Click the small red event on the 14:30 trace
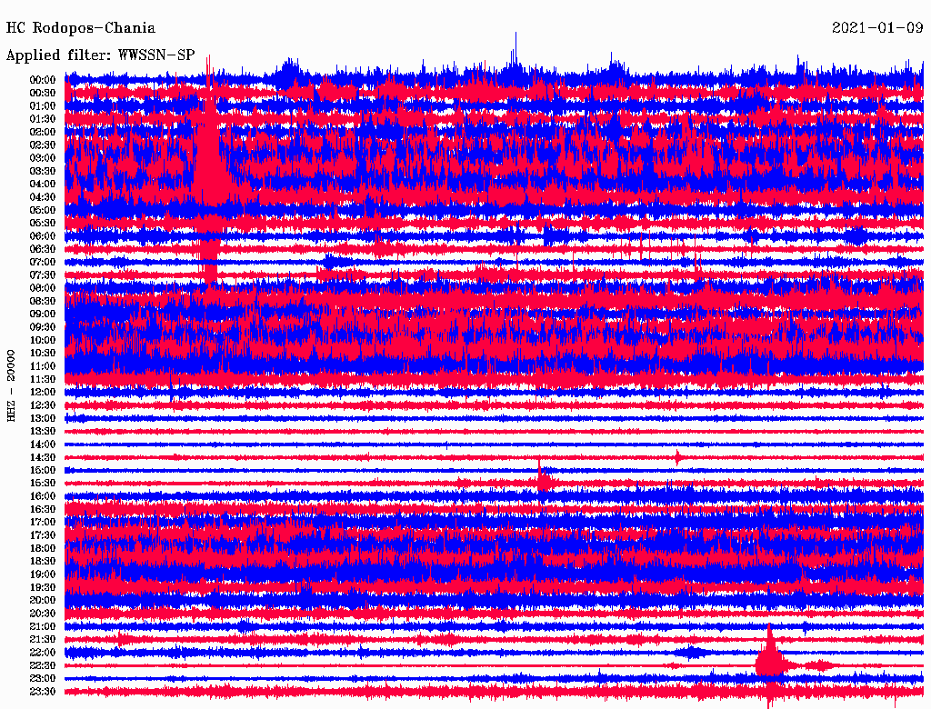This screenshot has width=931, height=709. [x=677, y=457]
